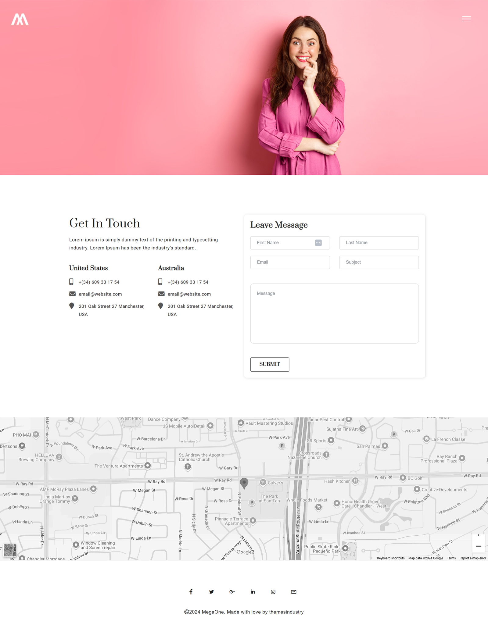Click the envelope icon under Australia
This screenshot has width=488, height=636.
[161, 294]
